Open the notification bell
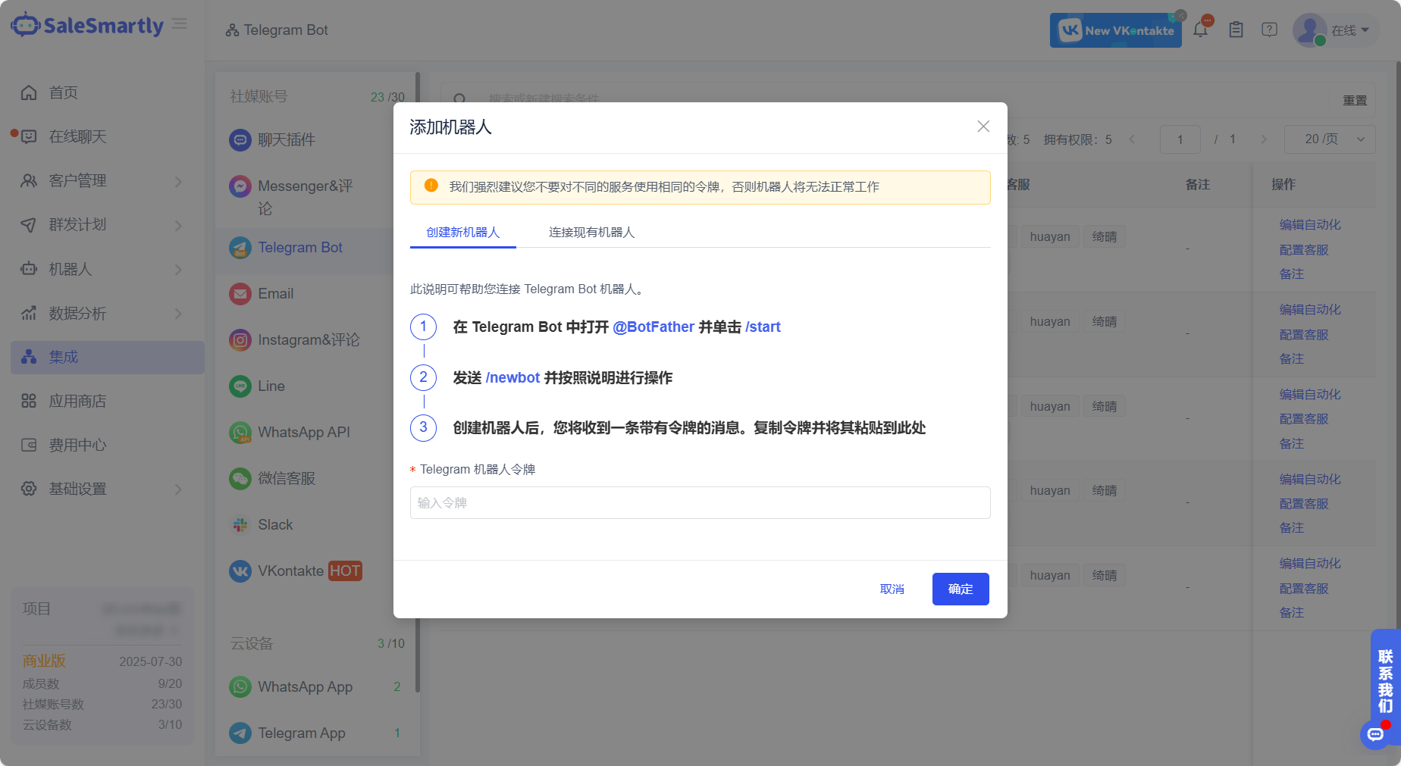This screenshot has width=1401, height=766. point(1201,30)
